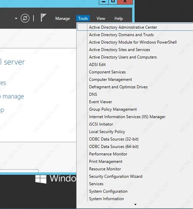Select Internet Information Services (IIS) Manager

coord(127,117)
